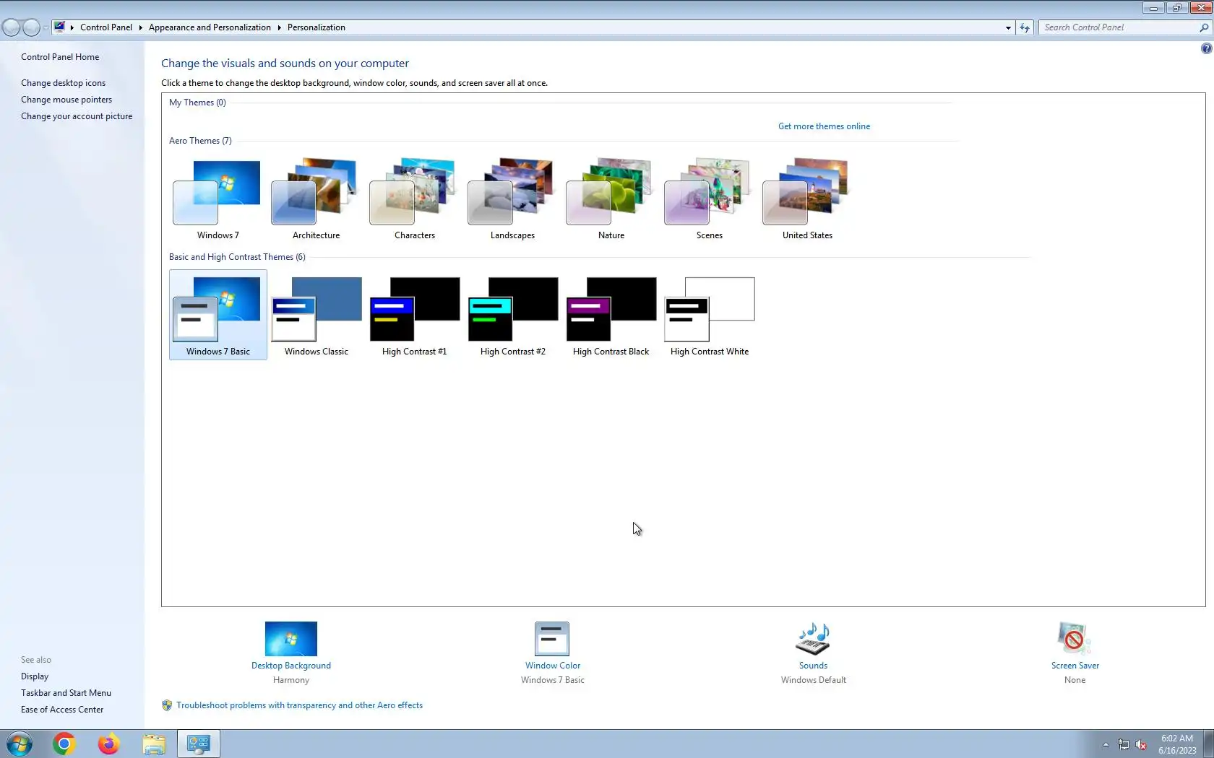1214x758 pixels.
Task: Open Taskbar and Start Menu link
Action: [x=66, y=693]
